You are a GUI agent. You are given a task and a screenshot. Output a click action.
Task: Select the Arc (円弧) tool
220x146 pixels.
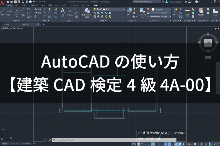click(x=23, y=12)
